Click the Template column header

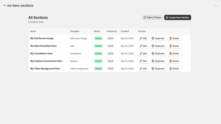point(75,31)
